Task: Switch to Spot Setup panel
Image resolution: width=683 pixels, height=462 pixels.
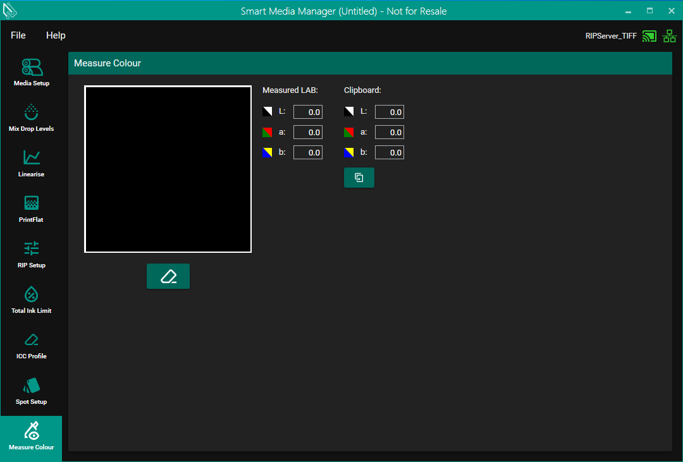Action: (x=31, y=391)
